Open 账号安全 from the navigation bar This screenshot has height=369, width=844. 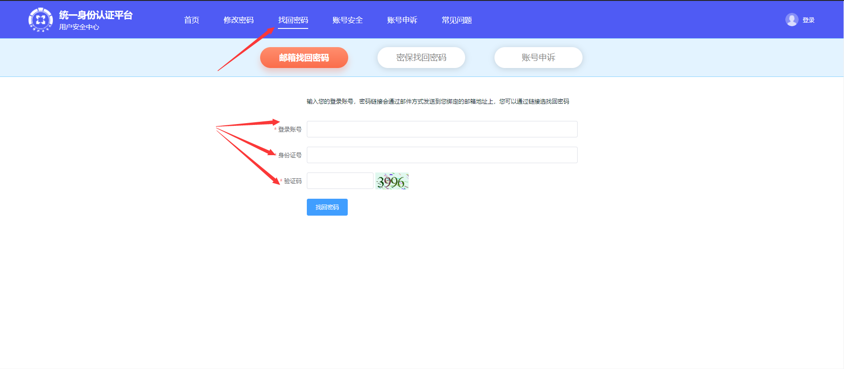[x=347, y=20]
